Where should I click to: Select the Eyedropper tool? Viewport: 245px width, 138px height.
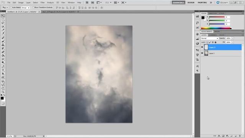[x=3, y=33]
